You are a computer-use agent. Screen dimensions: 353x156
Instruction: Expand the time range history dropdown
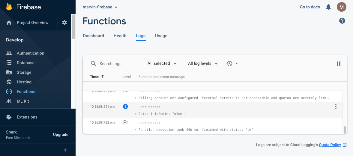(232, 64)
